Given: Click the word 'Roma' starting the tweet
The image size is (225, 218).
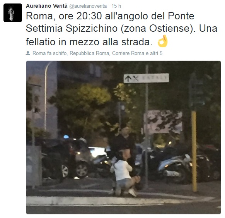Looking at the screenshot, I should coord(39,16).
